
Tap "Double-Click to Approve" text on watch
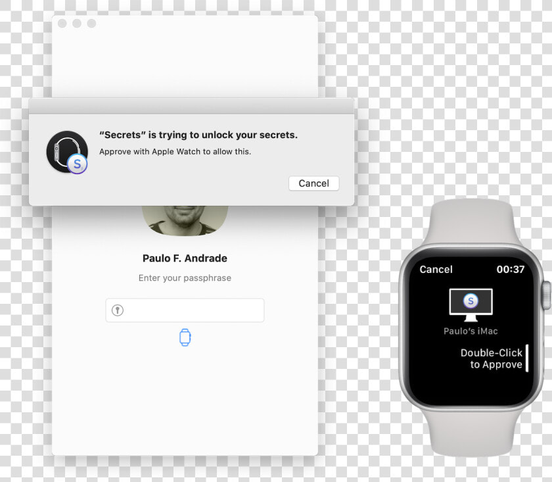(x=492, y=358)
